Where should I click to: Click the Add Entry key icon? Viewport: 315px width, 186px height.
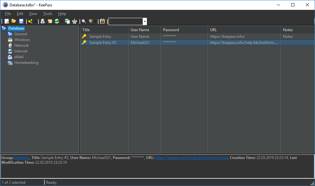pos(30,21)
